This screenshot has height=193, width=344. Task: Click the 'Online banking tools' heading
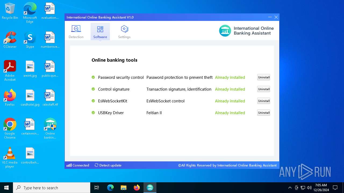pos(114,60)
